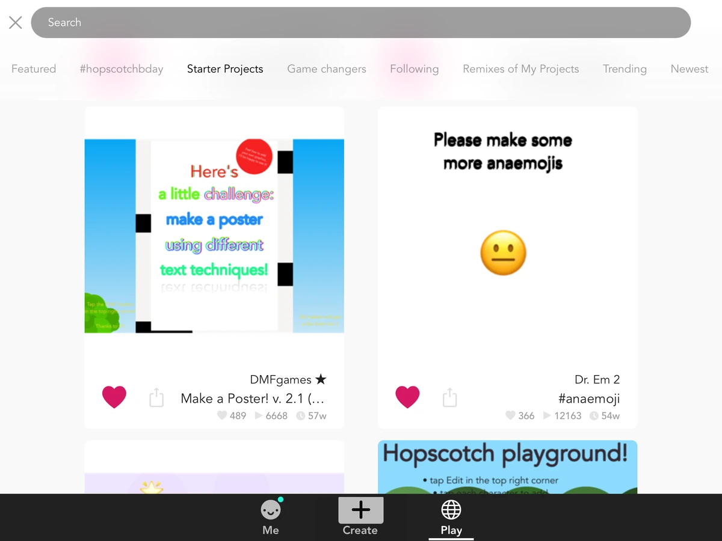Screen dimensions: 722x541
Task: Close search using the X icon
Action: [15, 22]
